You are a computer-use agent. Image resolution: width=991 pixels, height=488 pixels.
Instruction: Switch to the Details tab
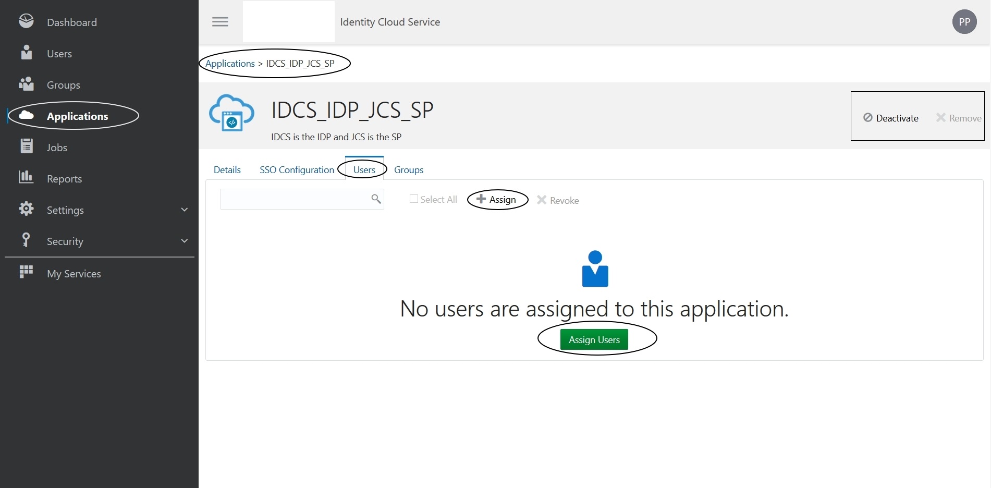(x=227, y=169)
